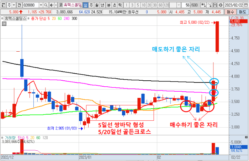Click the 64.62% volume ratio value
The image size is (249, 161).
pyautogui.click(x=85, y=12)
